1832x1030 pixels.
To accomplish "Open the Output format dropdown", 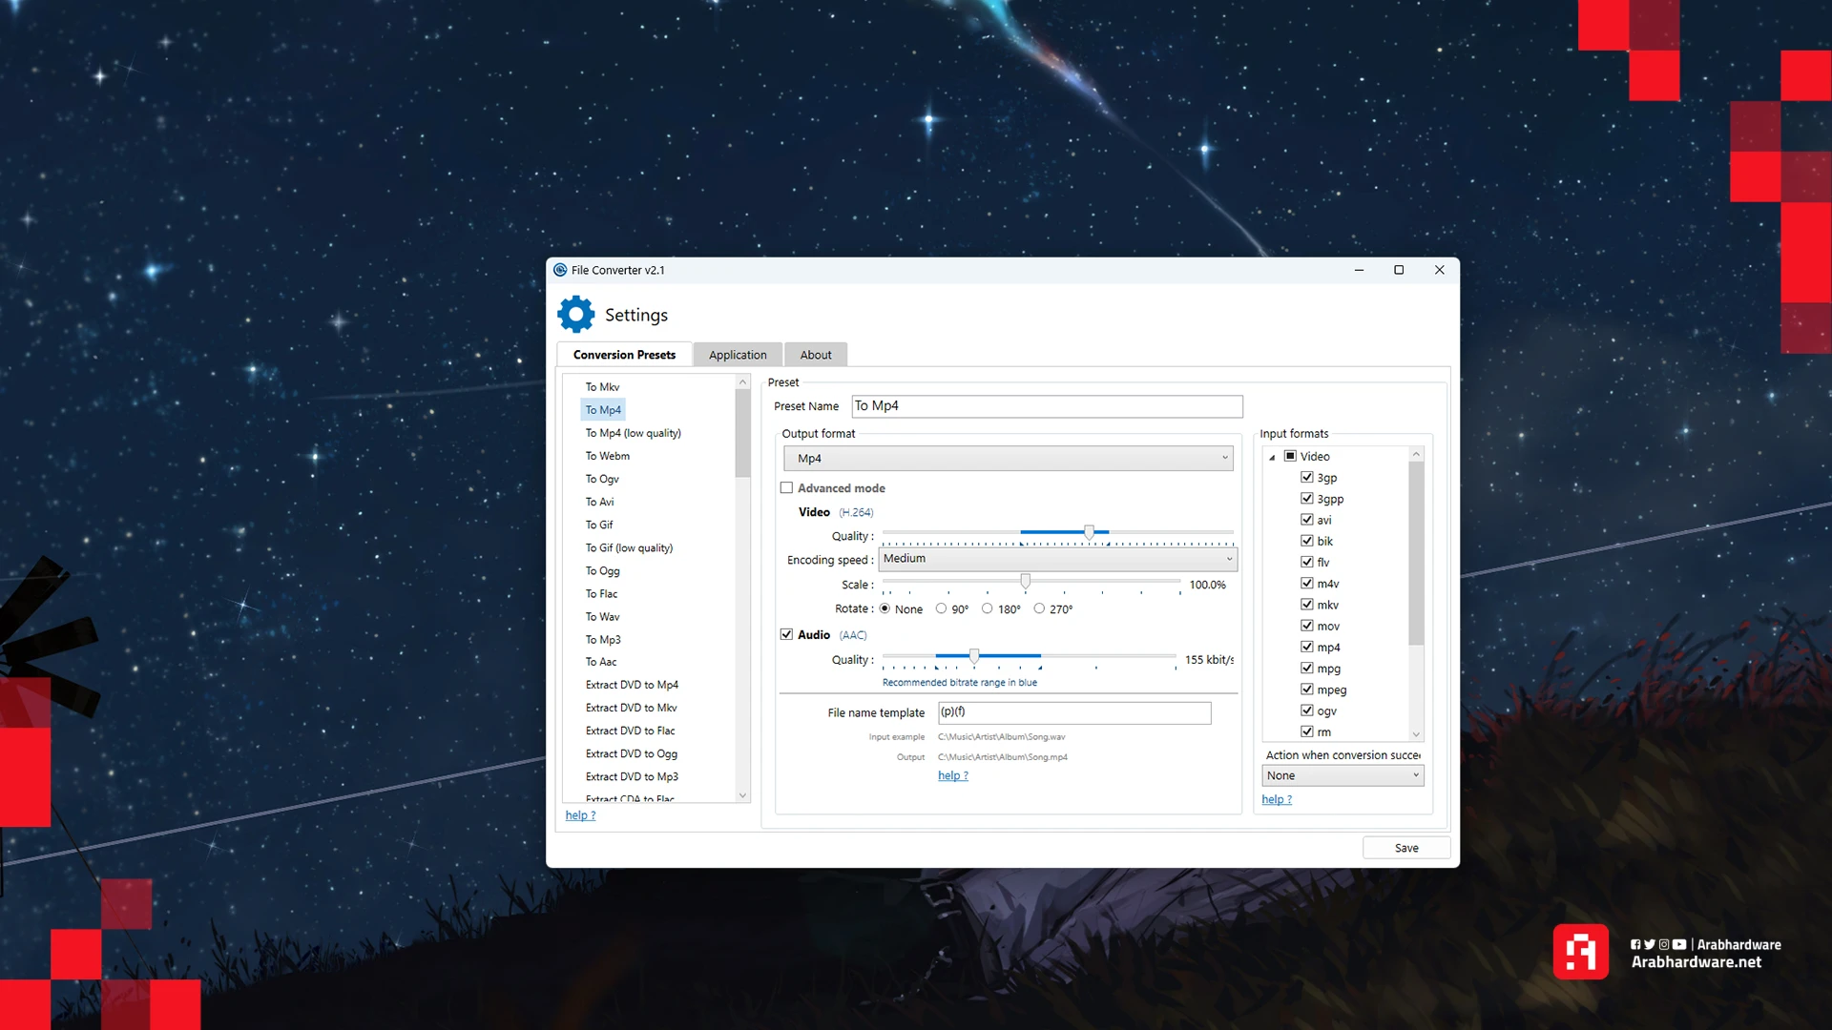I will [1008, 459].
